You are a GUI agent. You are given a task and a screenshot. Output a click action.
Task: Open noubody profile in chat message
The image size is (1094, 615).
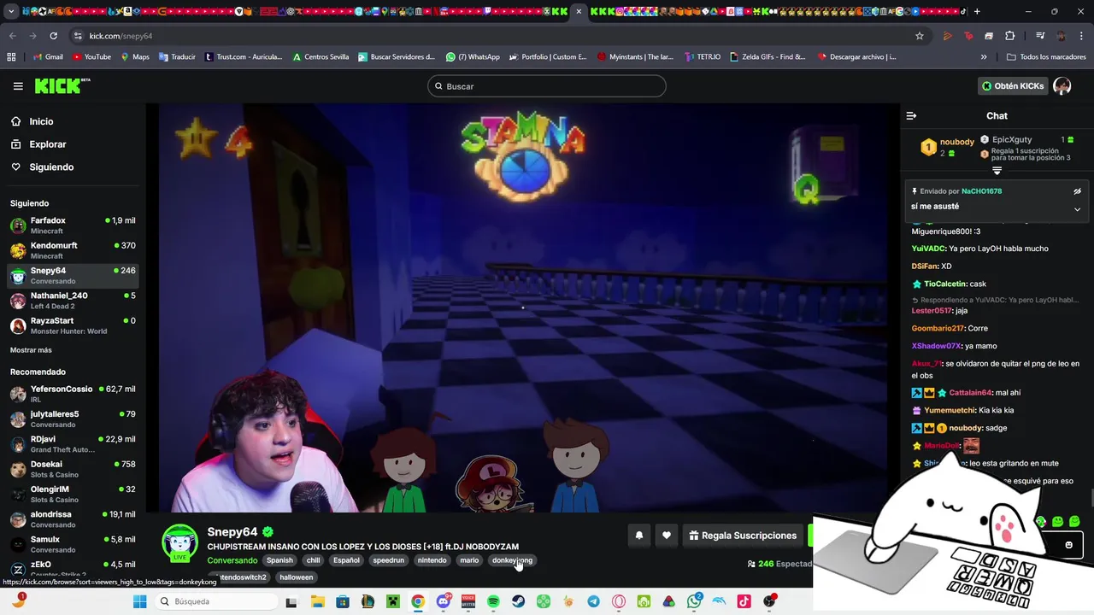point(966,428)
